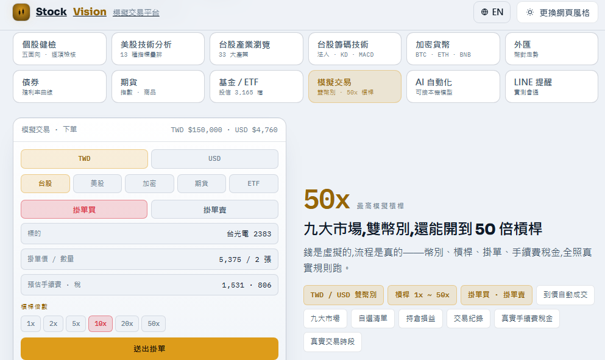This screenshot has width=605, height=360.
Task: Click the TWD / USD 雙幣別 tag
Action: click(x=344, y=295)
